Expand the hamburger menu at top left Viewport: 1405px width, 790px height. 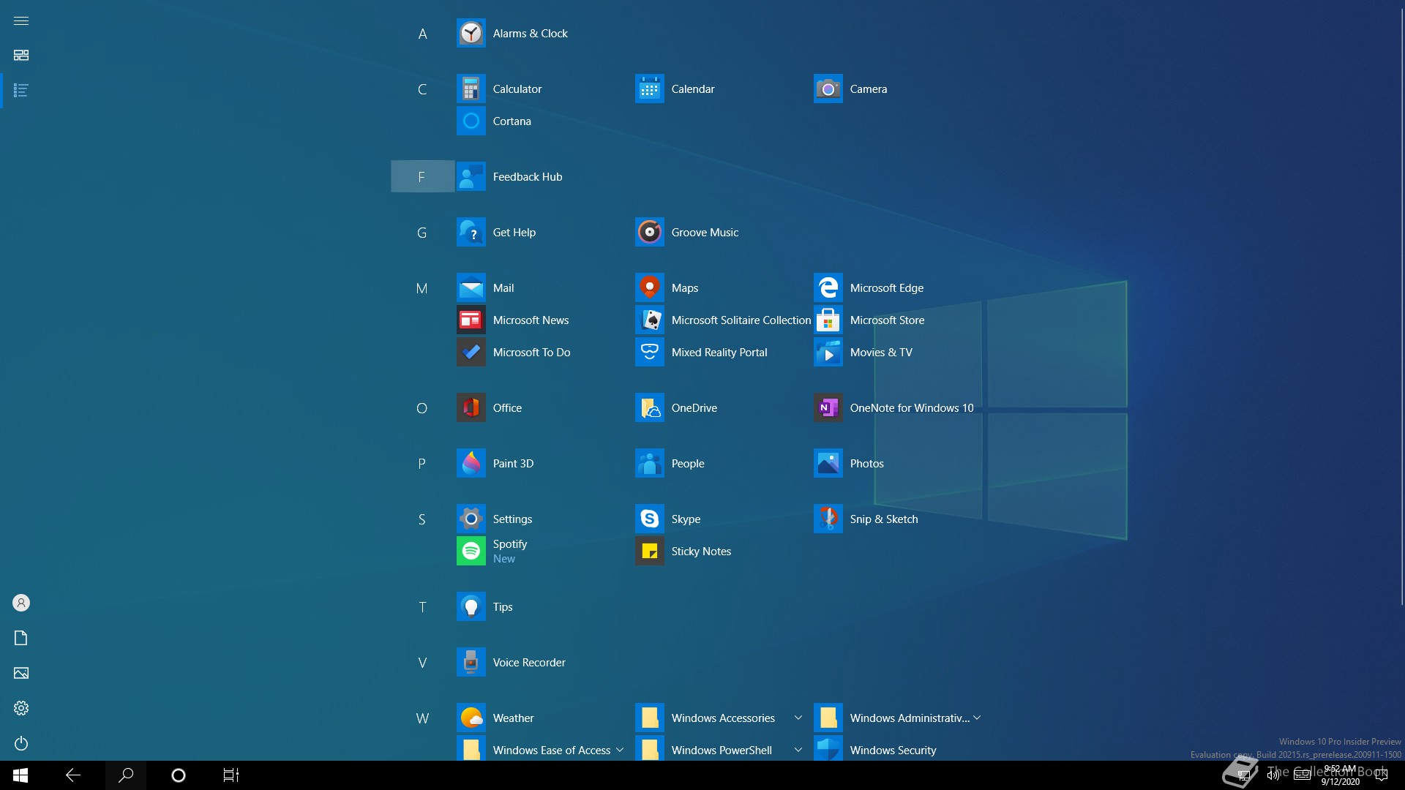coord(21,20)
